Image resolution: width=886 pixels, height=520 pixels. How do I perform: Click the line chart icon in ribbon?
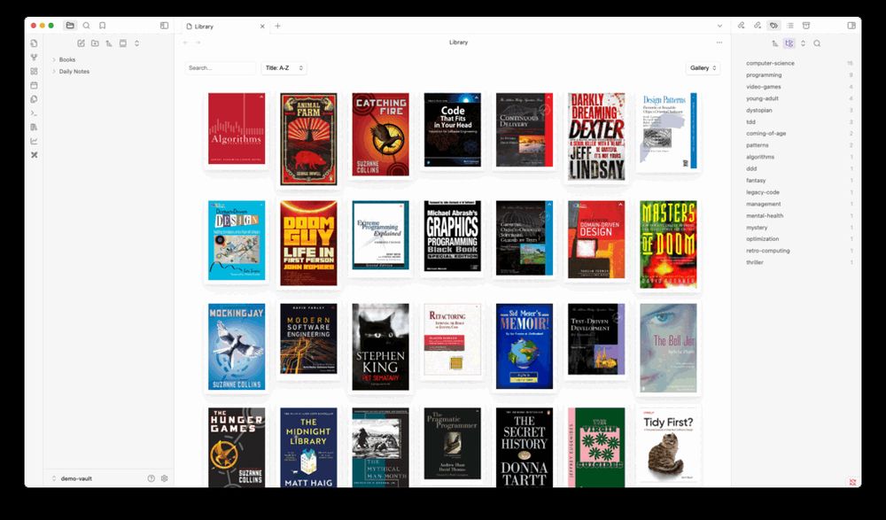pos(34,141)
